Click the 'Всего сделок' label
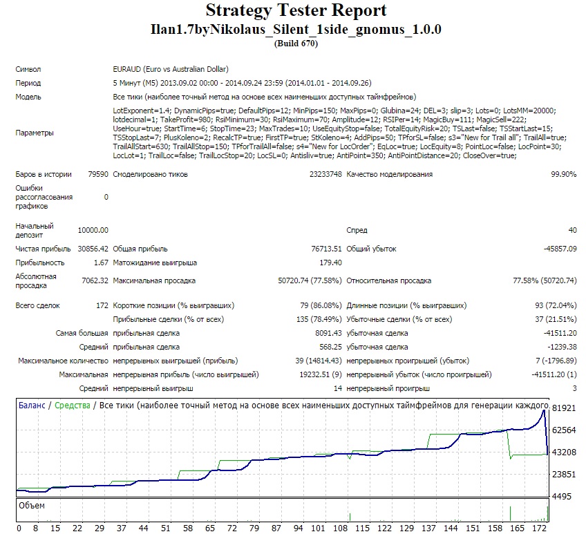The height and width of the screenshot is (534, 586). click(x=37, y=305)
